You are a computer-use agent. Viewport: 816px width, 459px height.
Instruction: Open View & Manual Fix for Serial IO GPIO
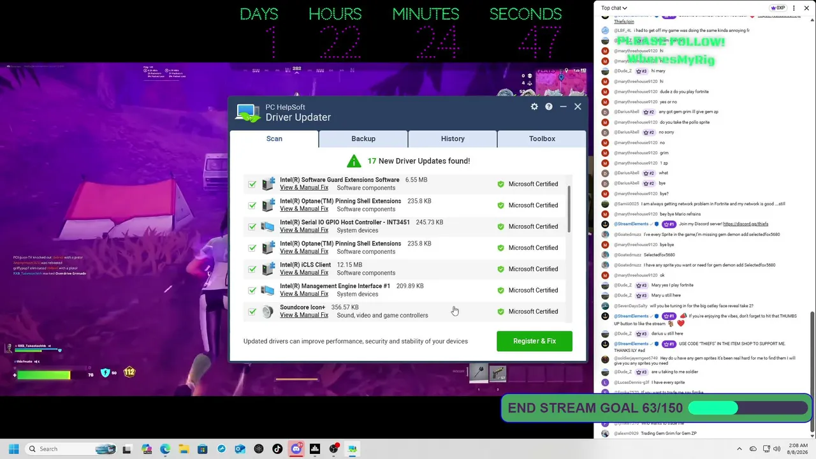pyautogui.click(x=304, y=230)
